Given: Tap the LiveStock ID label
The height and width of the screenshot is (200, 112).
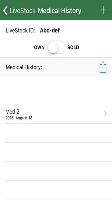Looking at the screenshot, I should 20,31.
